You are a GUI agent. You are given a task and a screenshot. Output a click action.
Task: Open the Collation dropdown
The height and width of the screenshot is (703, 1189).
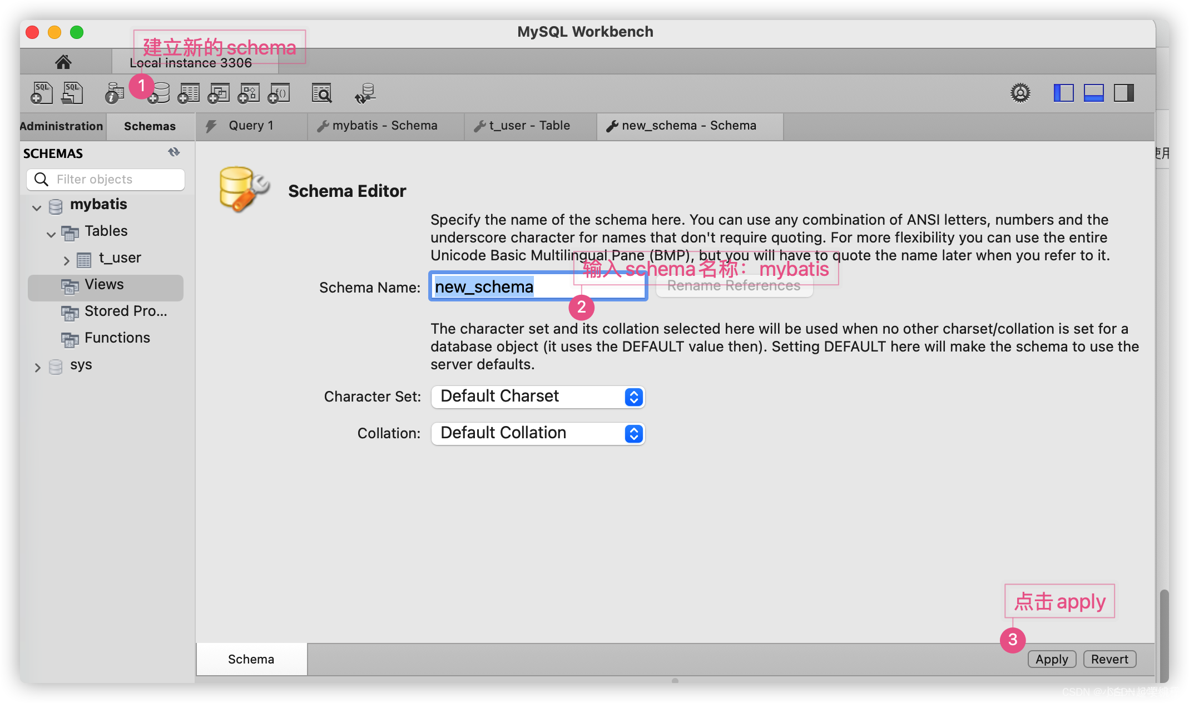coord(538,433)
